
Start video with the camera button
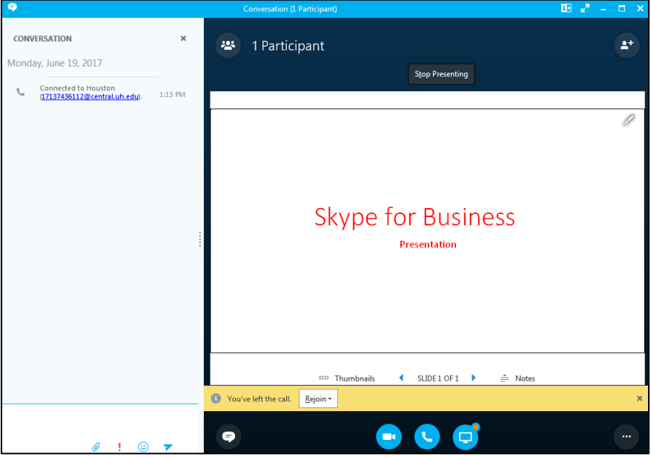(x=389, y=437)
